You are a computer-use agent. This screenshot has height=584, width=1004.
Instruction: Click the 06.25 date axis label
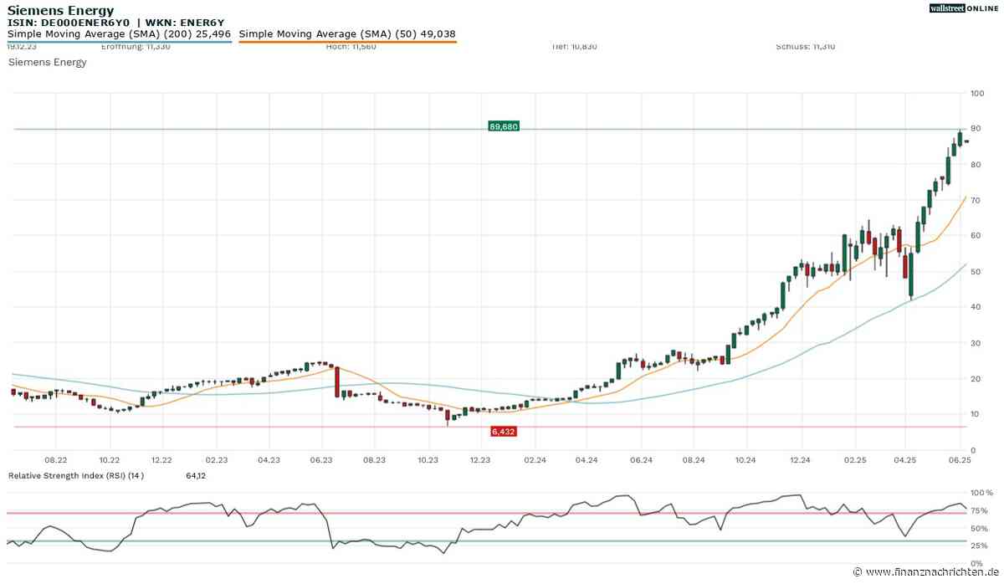(959, 460)
